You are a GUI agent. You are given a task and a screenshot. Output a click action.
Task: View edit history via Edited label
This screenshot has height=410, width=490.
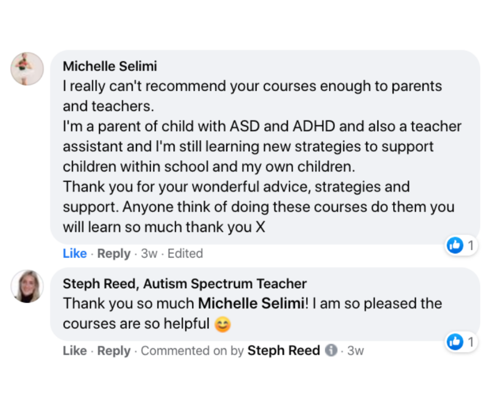[x=185, y=253]
